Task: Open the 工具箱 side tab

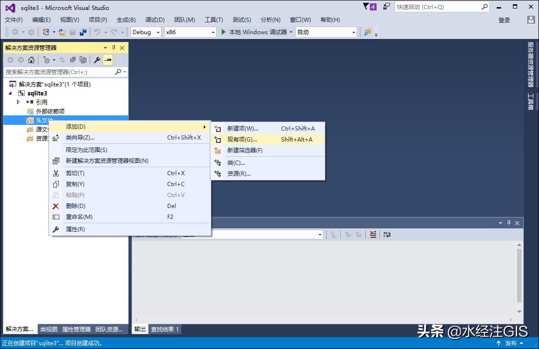Action: pos(530,102)
